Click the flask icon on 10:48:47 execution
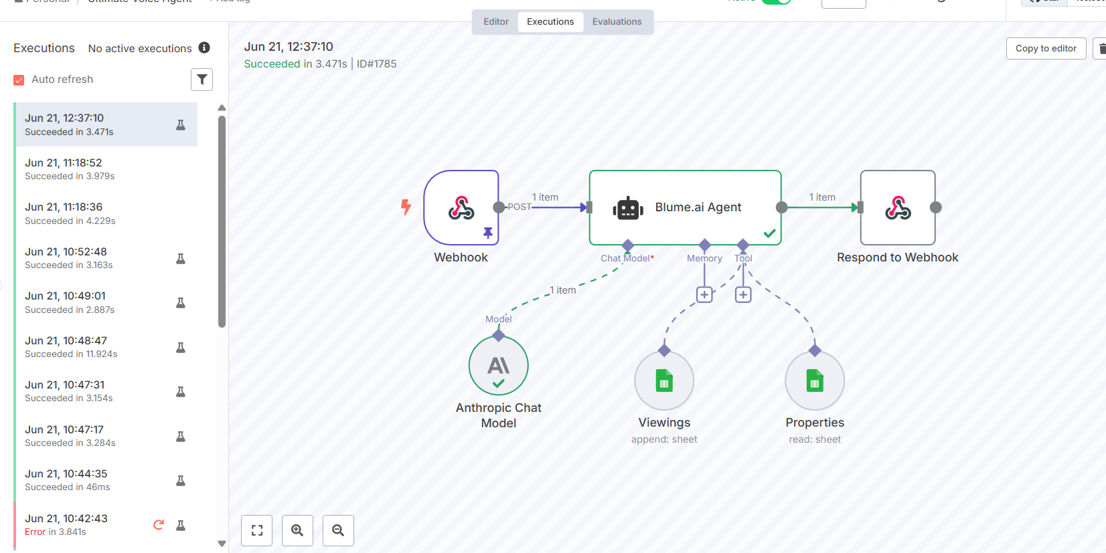Viewport: 1106px width, 553px height. 181,347
